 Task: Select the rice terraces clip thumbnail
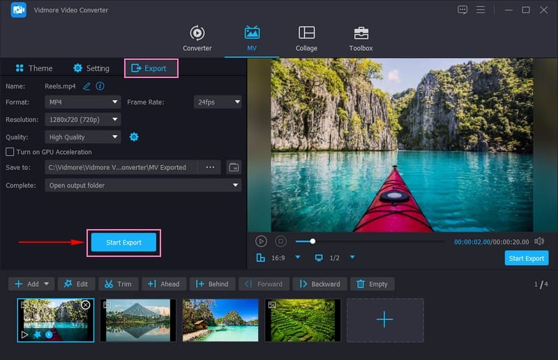pos(303,320)
